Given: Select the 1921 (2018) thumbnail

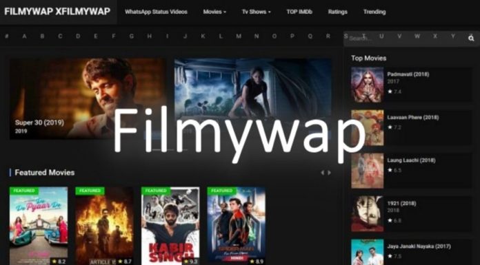Looking at the screenshot, I should pyautogui.click(x=367, y=213).
